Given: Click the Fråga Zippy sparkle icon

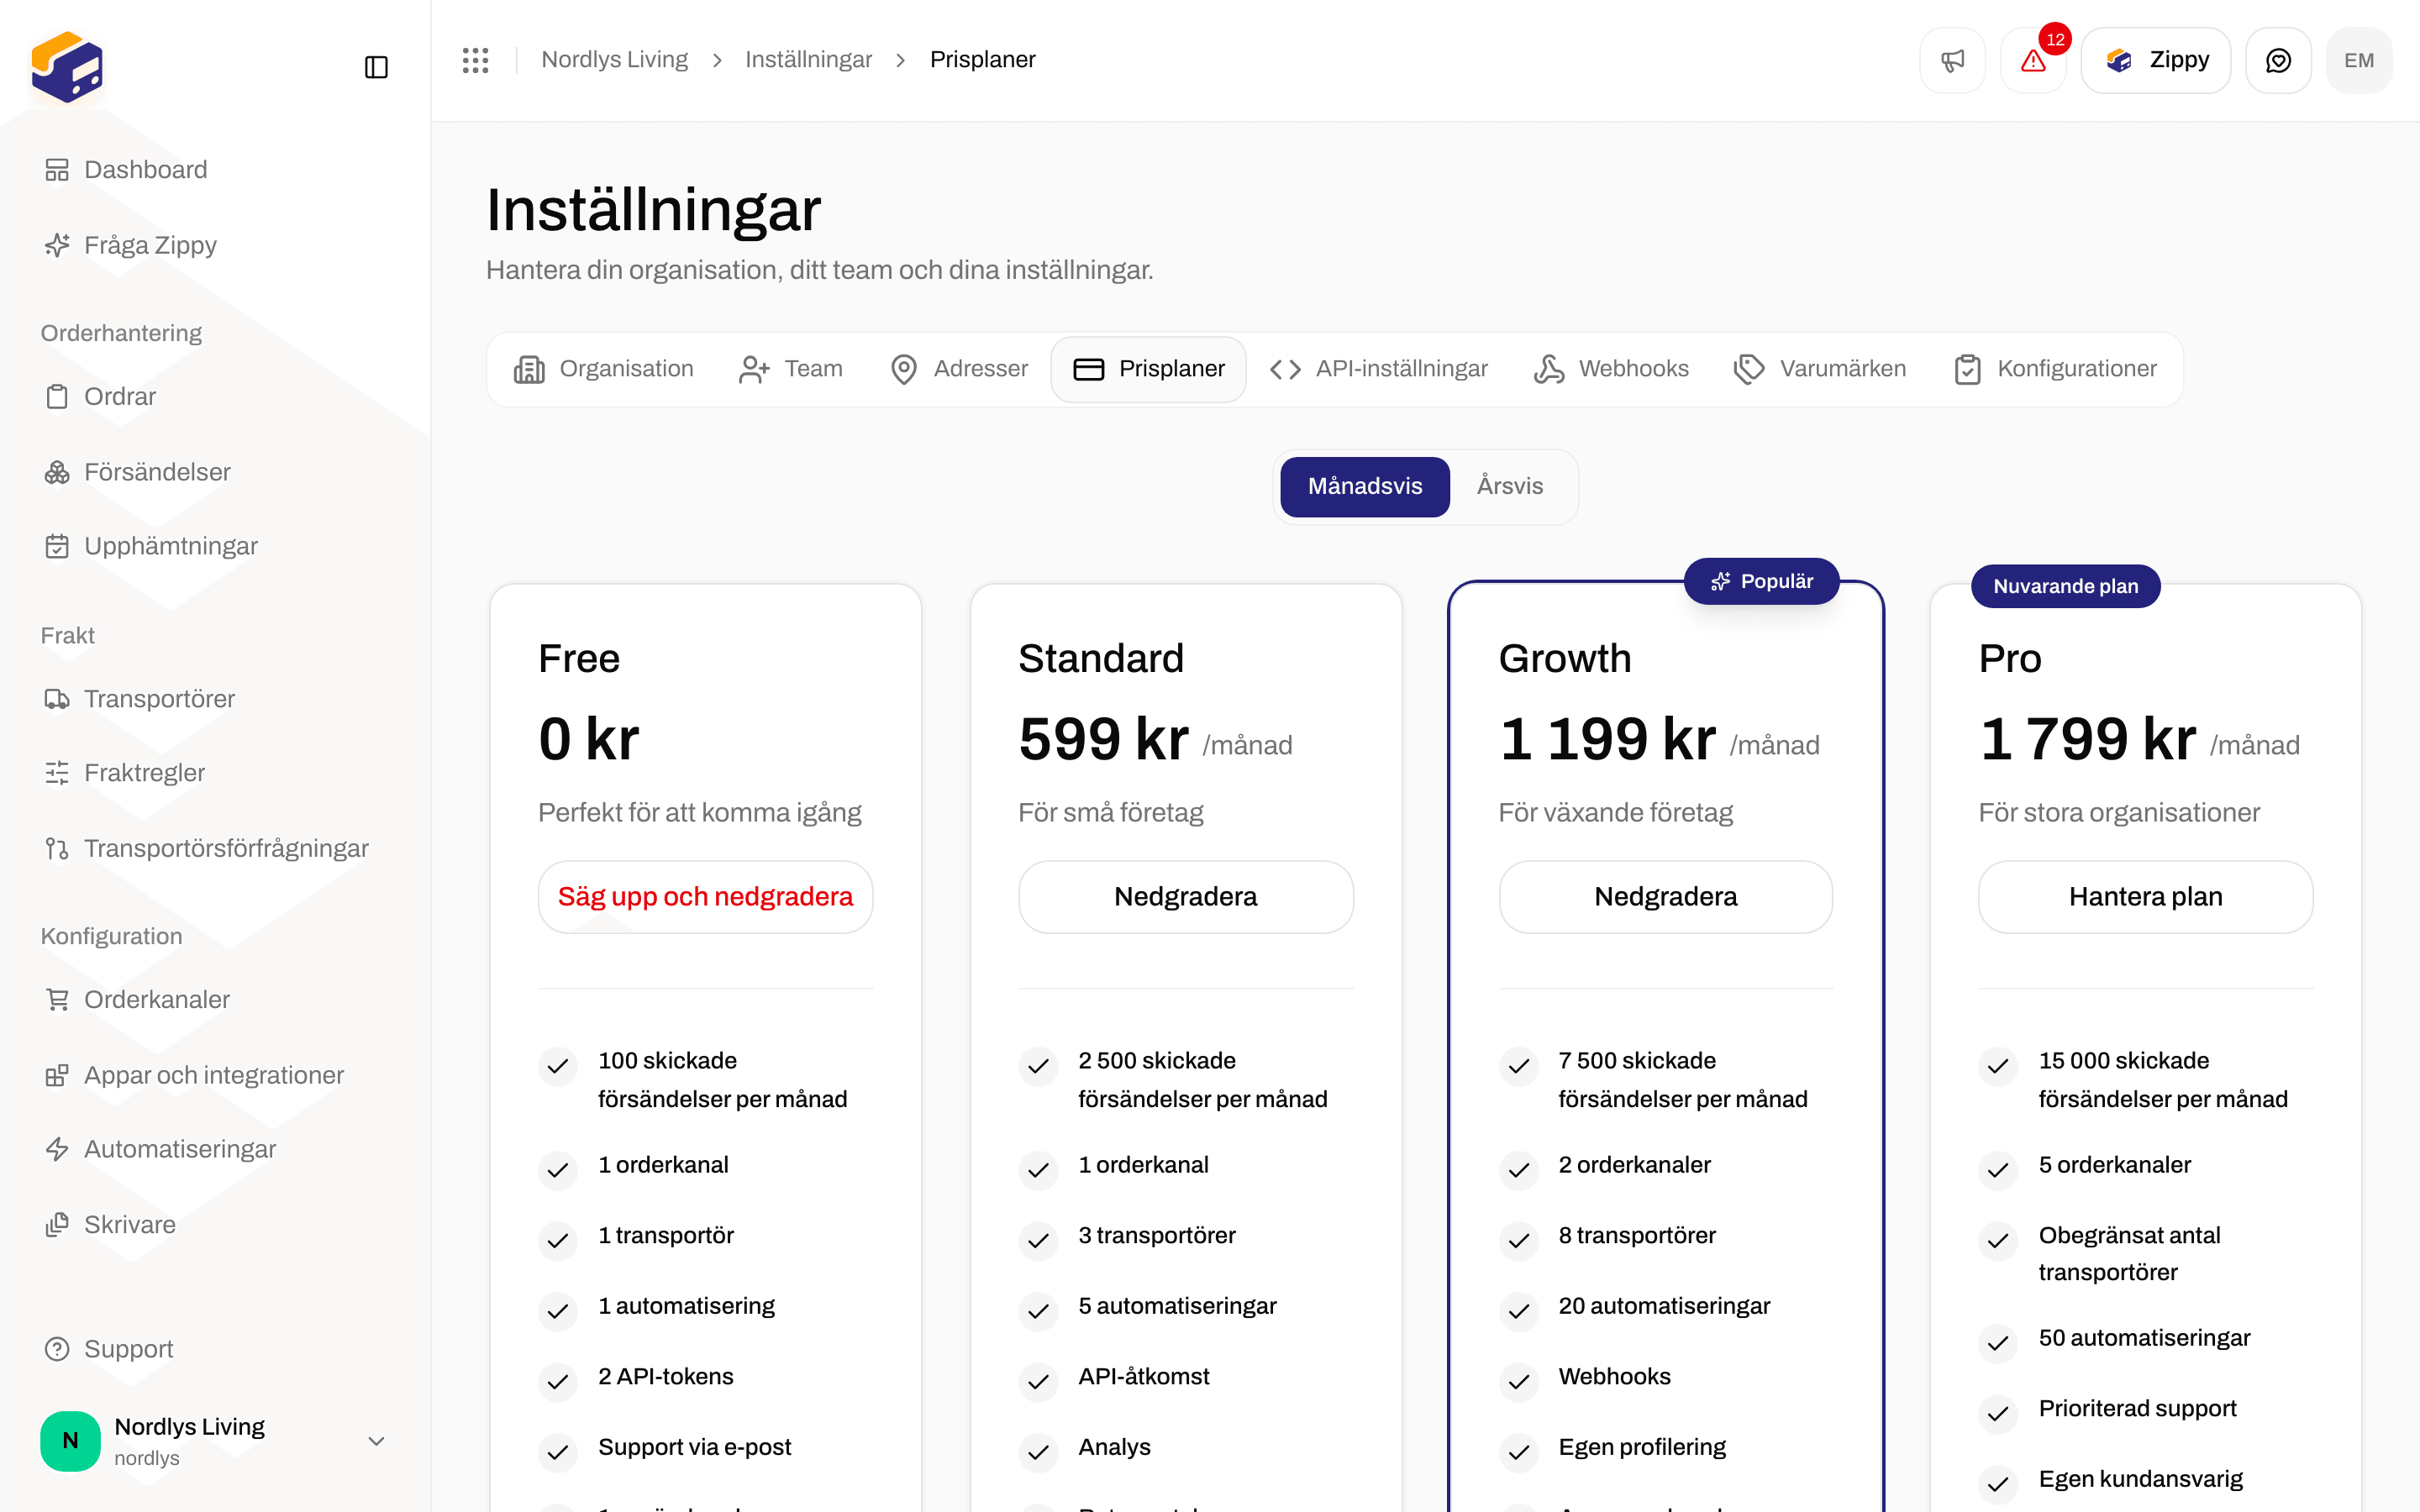Looking at the screenshot, I should (57, 245).
